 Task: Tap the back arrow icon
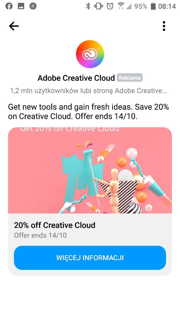[14, 26]
